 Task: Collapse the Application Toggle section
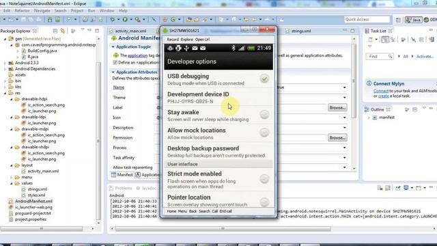point(113,47)
